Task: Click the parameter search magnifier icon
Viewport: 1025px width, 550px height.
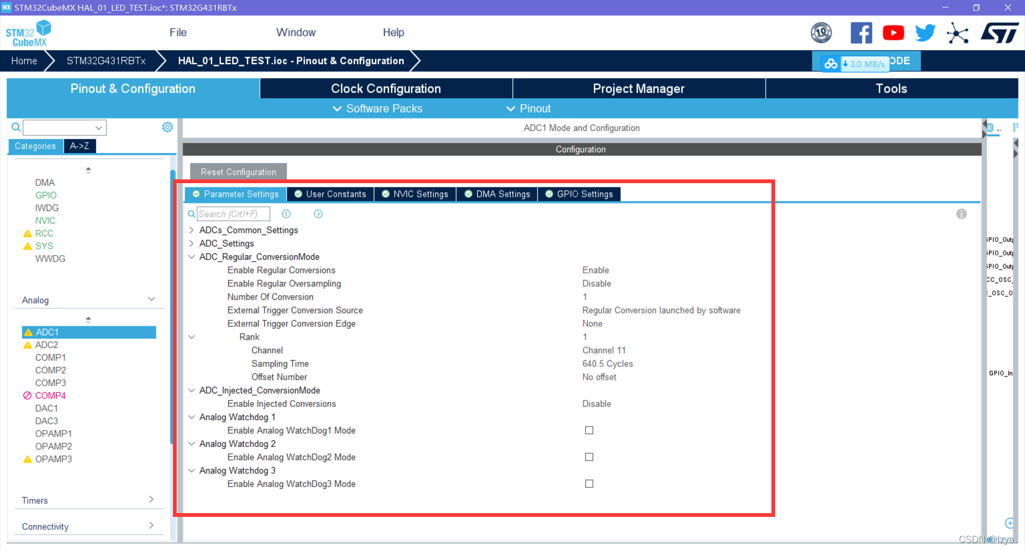Action: [x=192, y=214]
